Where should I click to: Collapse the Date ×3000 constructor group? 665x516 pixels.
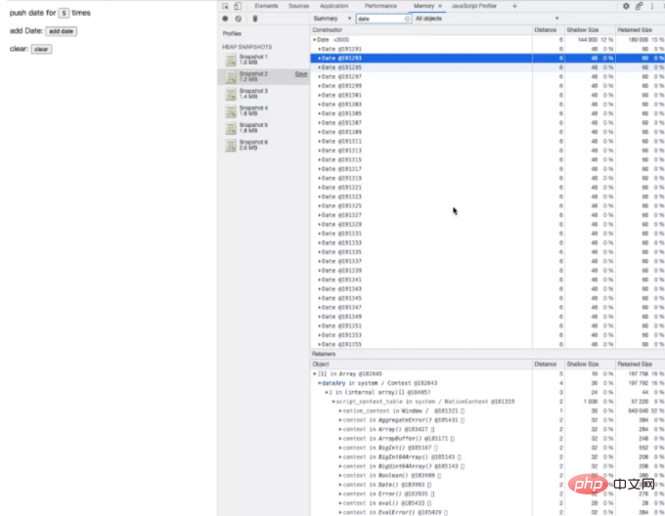(315, 40)
